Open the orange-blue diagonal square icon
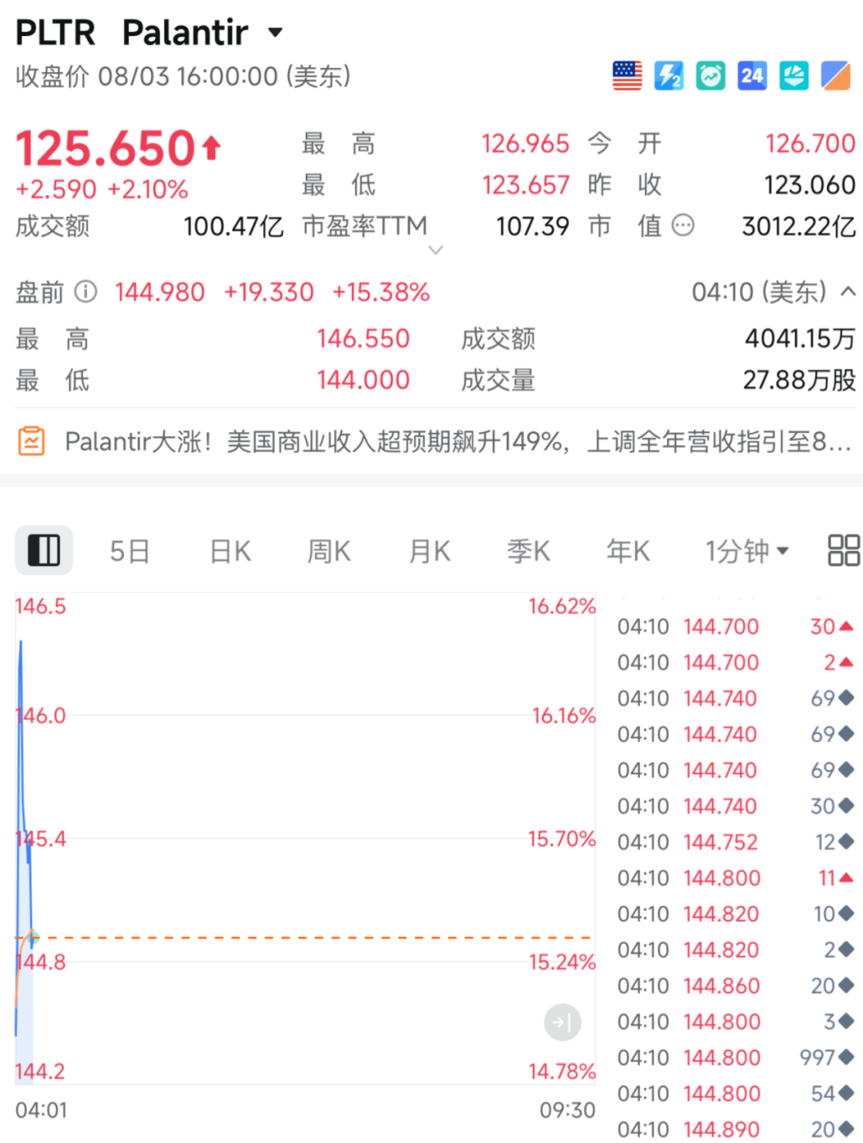 836,76
